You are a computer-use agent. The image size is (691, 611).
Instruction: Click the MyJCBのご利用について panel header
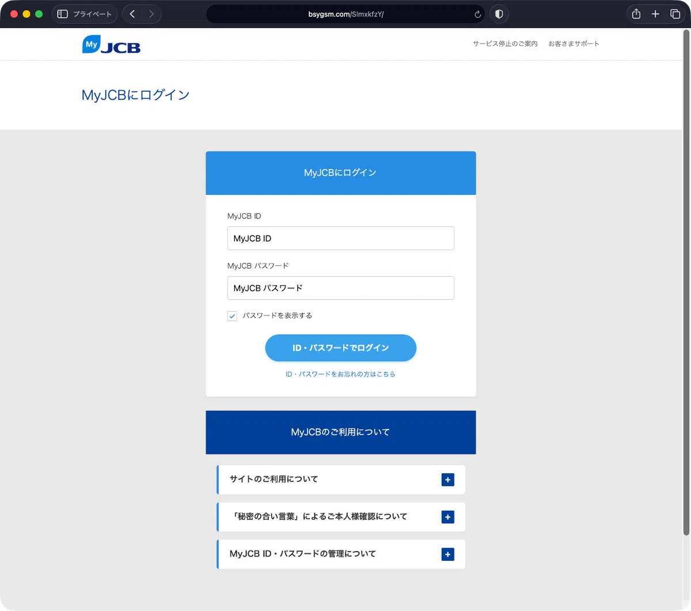tap(341, 432)
